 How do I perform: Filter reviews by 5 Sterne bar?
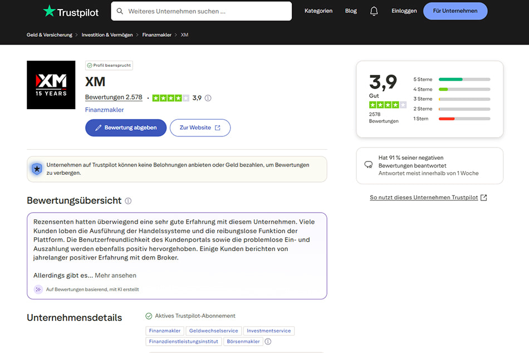452,80
